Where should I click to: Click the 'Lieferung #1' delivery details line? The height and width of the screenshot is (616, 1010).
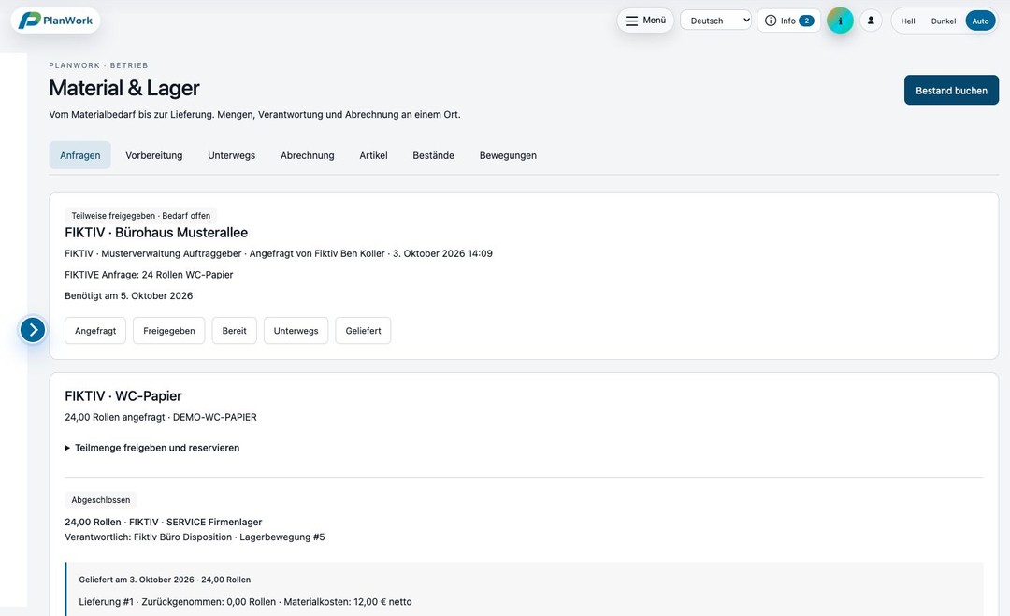coord(245,602)
